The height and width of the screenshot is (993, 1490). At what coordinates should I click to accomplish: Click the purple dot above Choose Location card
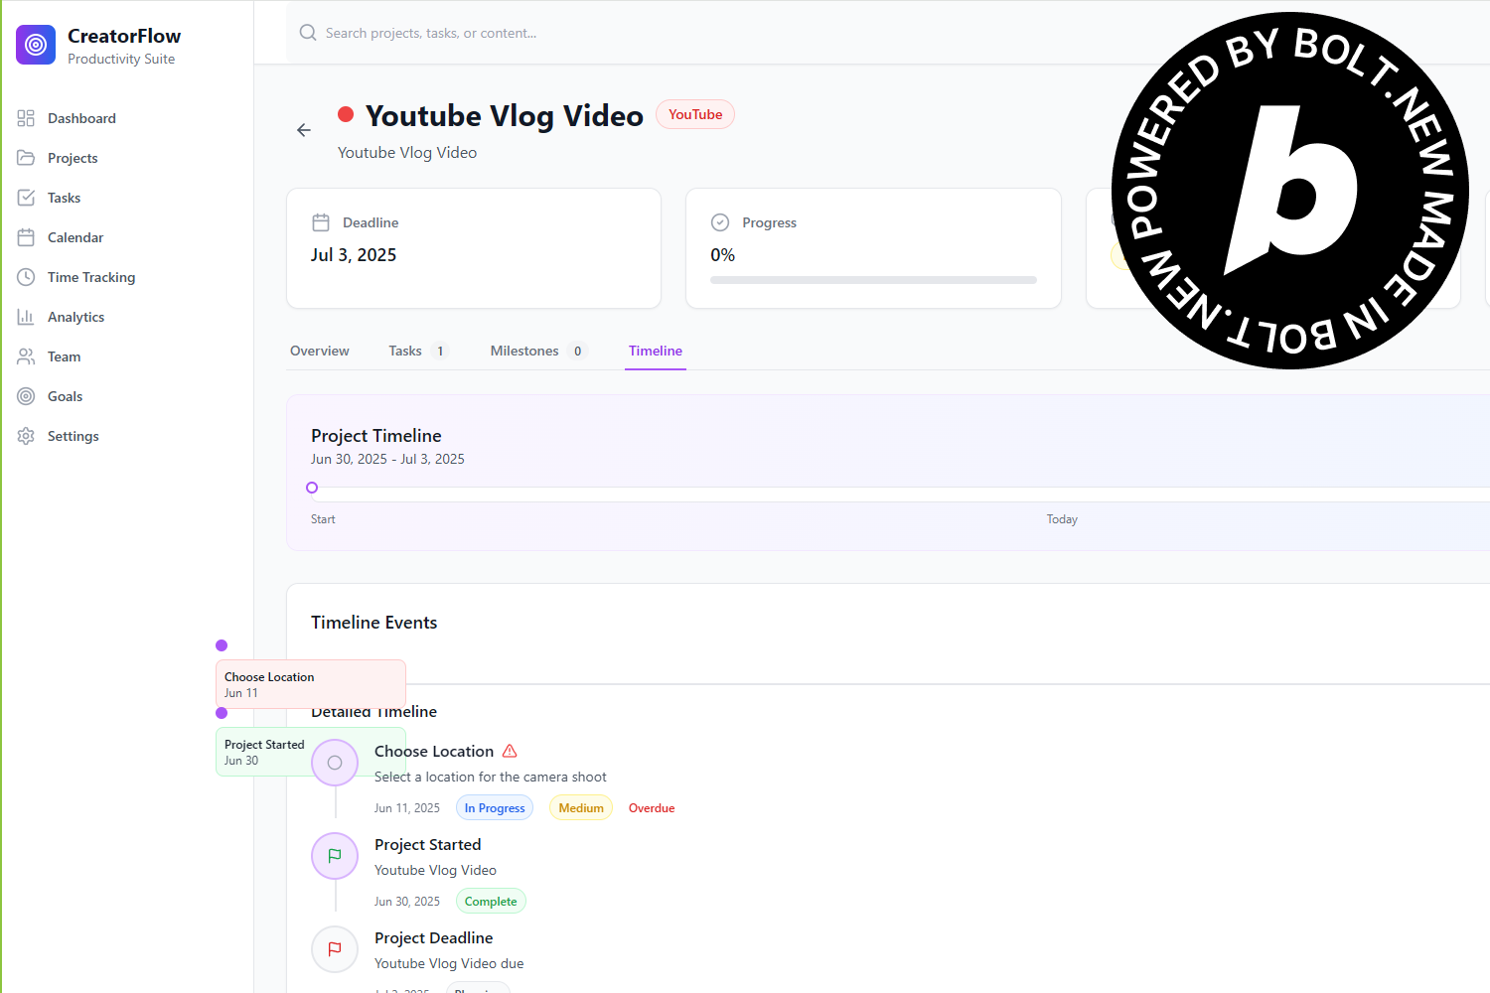click(x=222, y=645)
